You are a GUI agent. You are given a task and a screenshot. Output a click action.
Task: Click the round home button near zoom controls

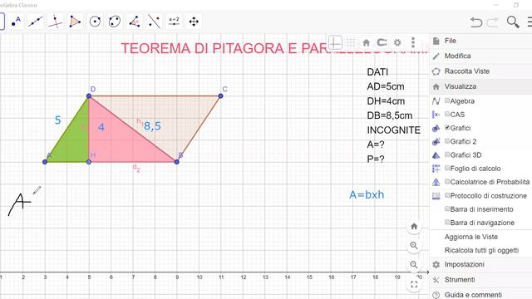414,226
